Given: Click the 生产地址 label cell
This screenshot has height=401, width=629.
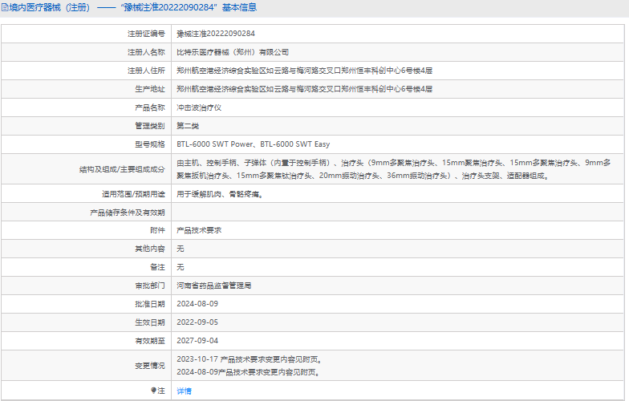Looking at the screenshot, I should [x=87, y=89].
